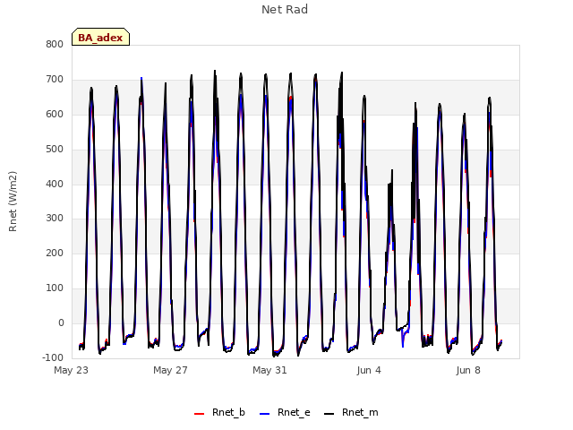Screen dimensions: 573x430
Task: Select the BA_adex annotation label
Action: pyautogui.click(x=100, y=38)
